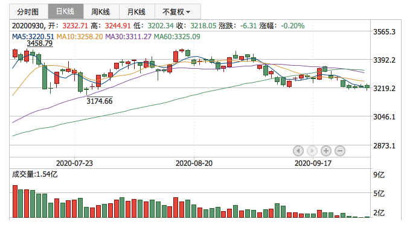
Task: Open the 月K线 monthly chart tab
Action: [x=137, y=11]
